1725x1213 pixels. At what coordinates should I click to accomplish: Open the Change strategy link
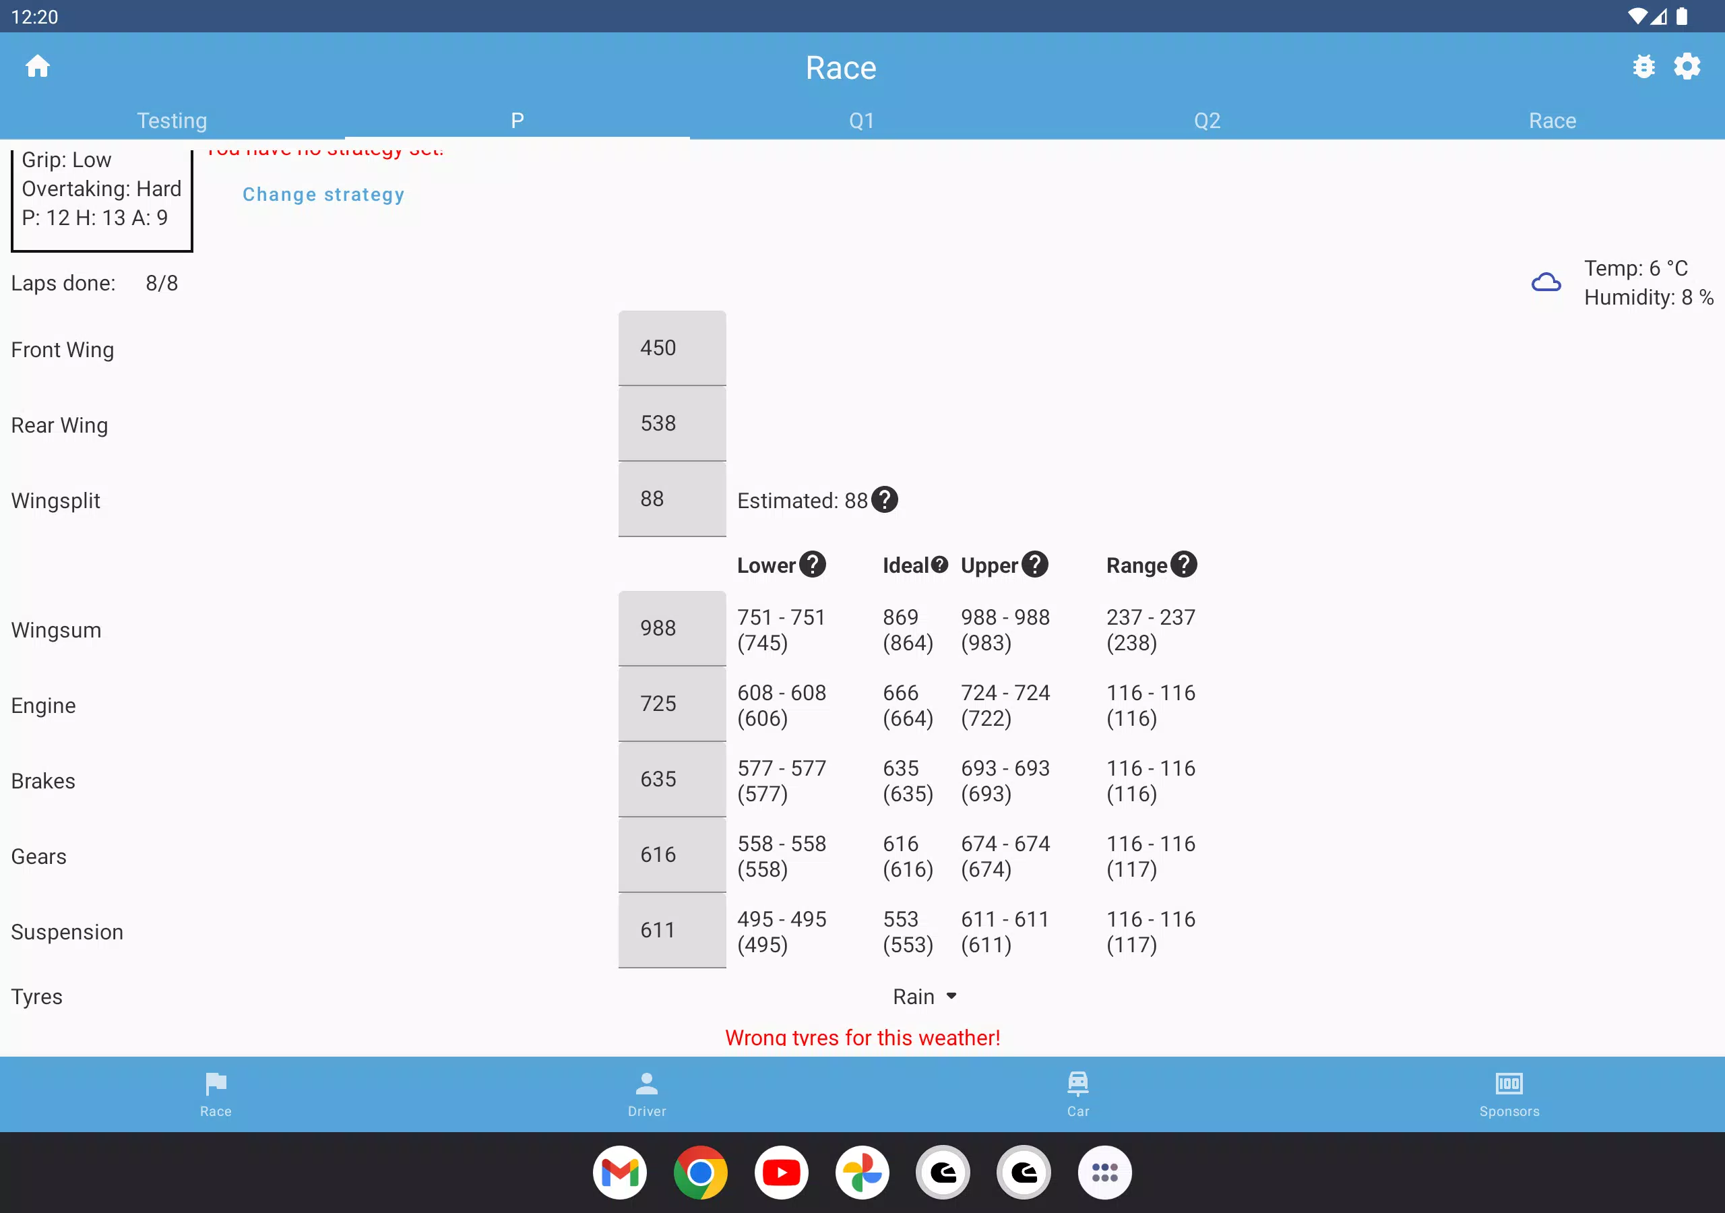click(x=323, y=195)
